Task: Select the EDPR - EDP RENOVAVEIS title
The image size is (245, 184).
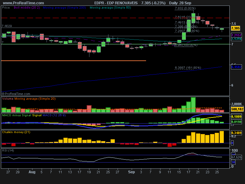Action: (x=116, y=3)
